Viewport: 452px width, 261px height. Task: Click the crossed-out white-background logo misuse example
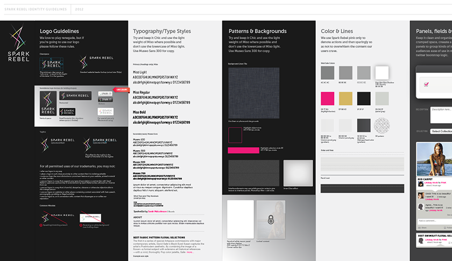click(x=90, y=218)
